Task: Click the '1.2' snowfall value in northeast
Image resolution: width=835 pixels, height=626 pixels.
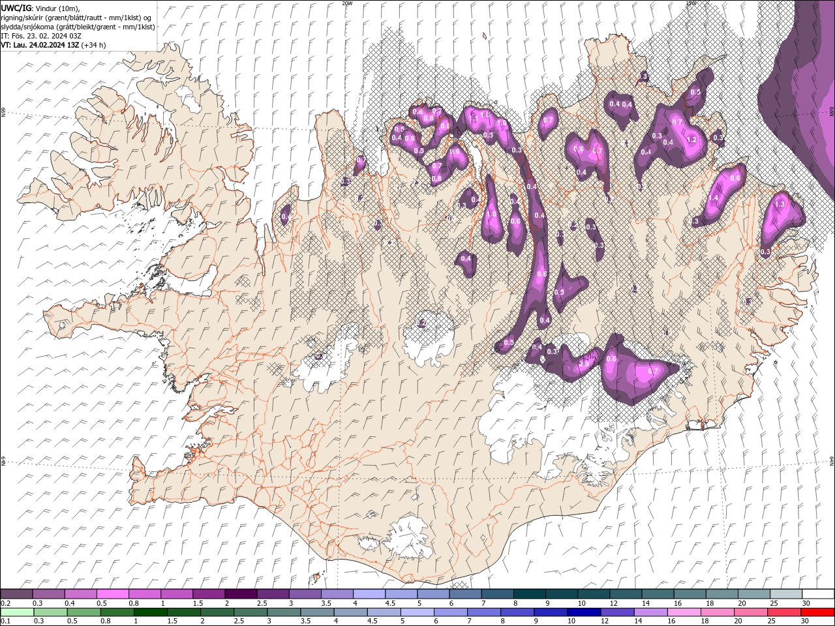Action: (x=692, y=140)
